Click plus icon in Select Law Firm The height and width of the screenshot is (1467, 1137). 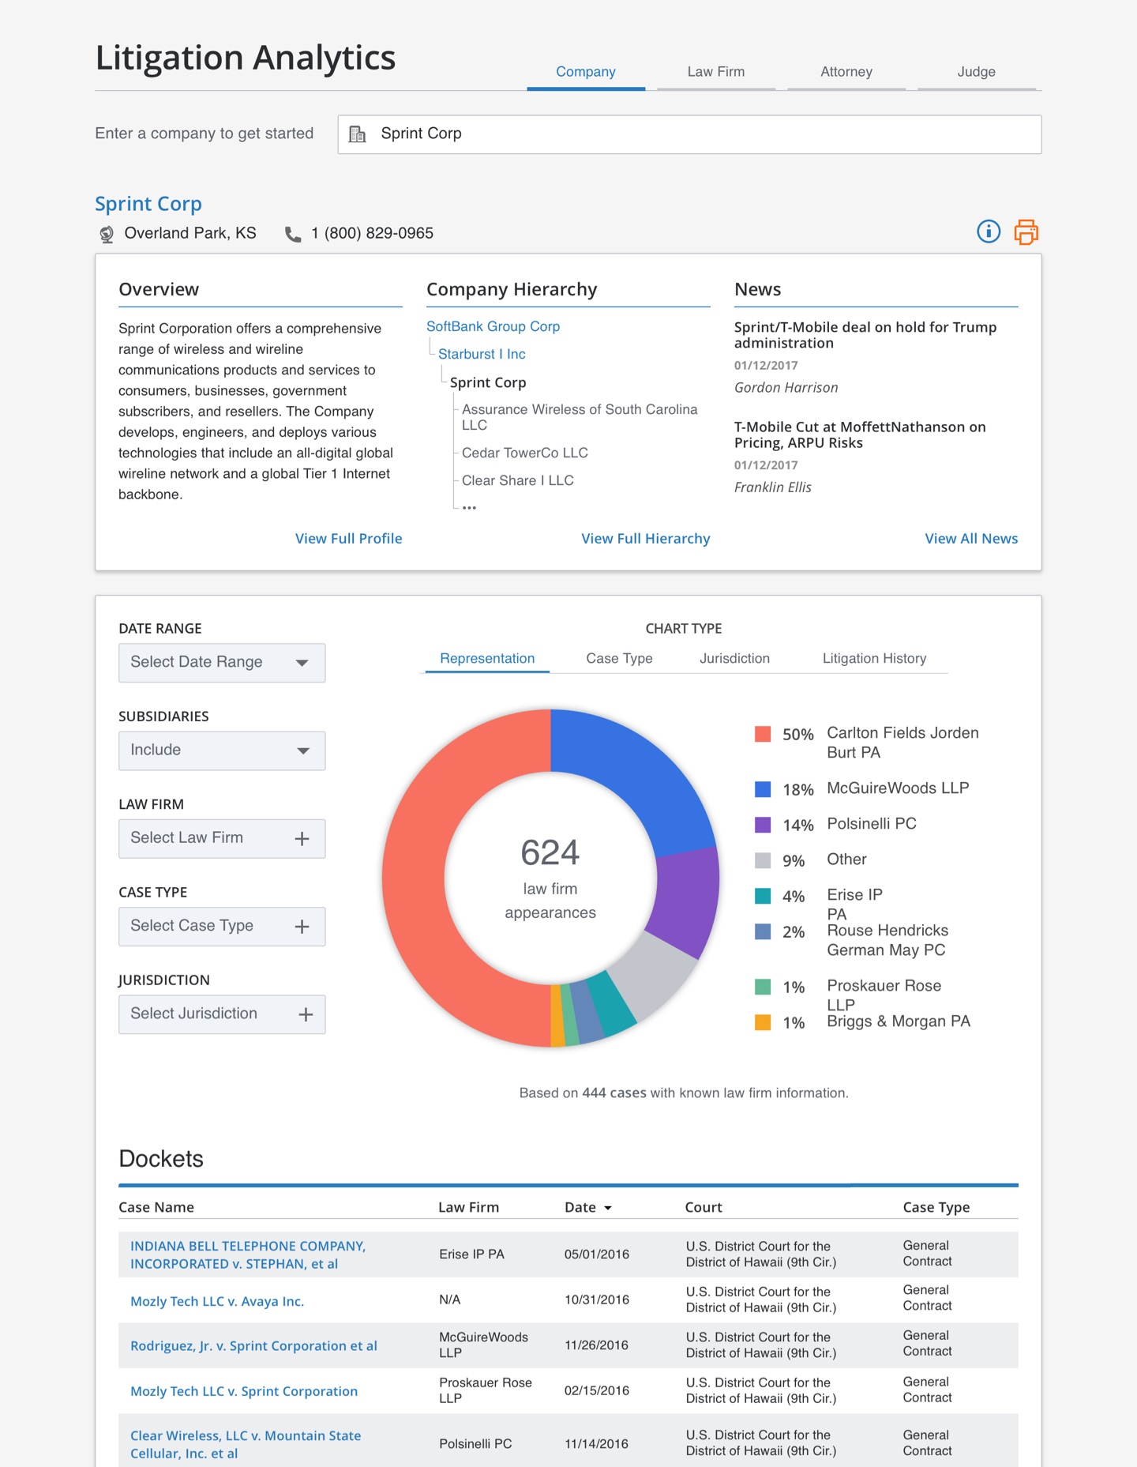[x=302, y=839]
